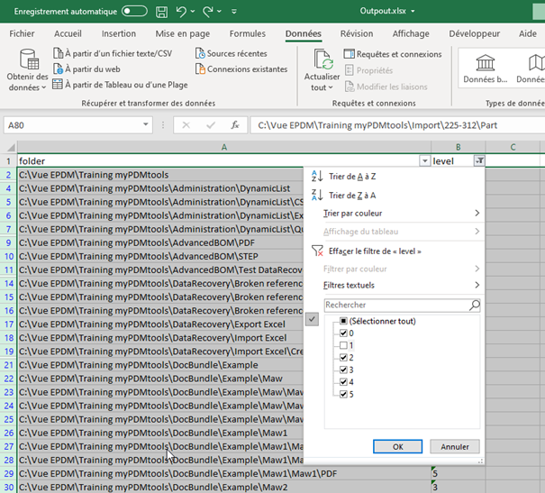Image resolution: width=545 pixels, height=493 pixels.
Task: Expand the Trier par couleur submenu
Action: 354,213
